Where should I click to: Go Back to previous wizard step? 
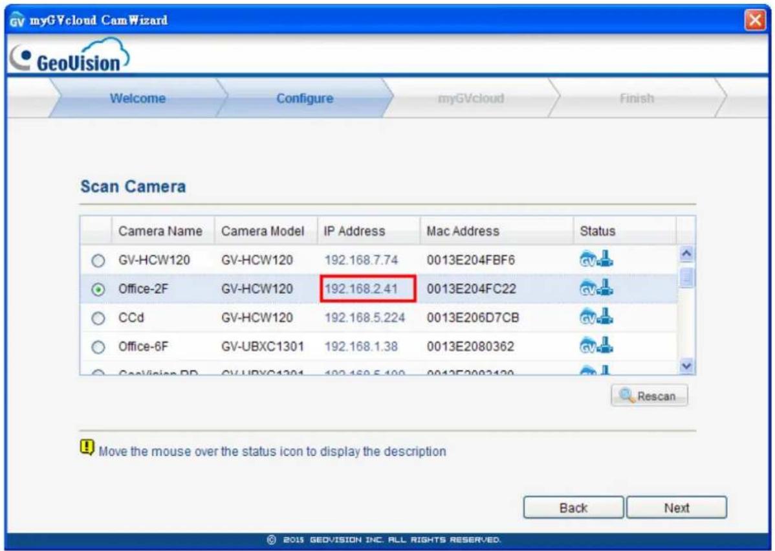(573, 508)
